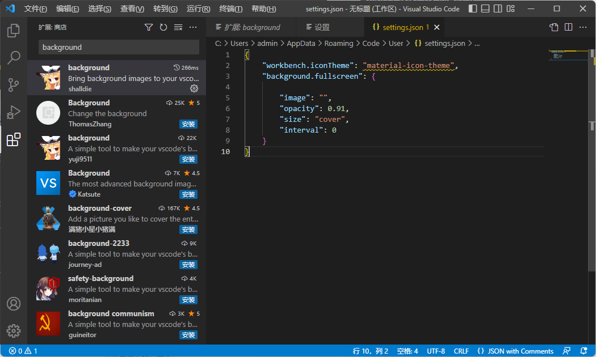Viewport: 596px width, 357px height.
Task: Open the 选择(S) menu
Action: (x=99, y=8)
